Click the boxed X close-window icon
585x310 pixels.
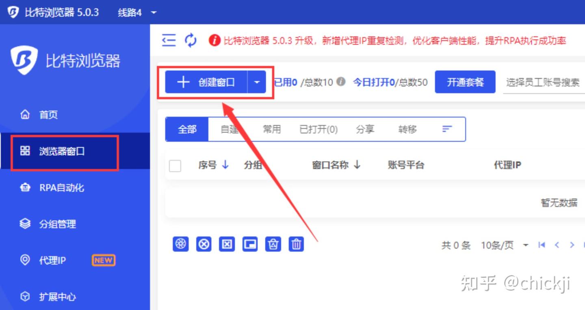[227, 244]
